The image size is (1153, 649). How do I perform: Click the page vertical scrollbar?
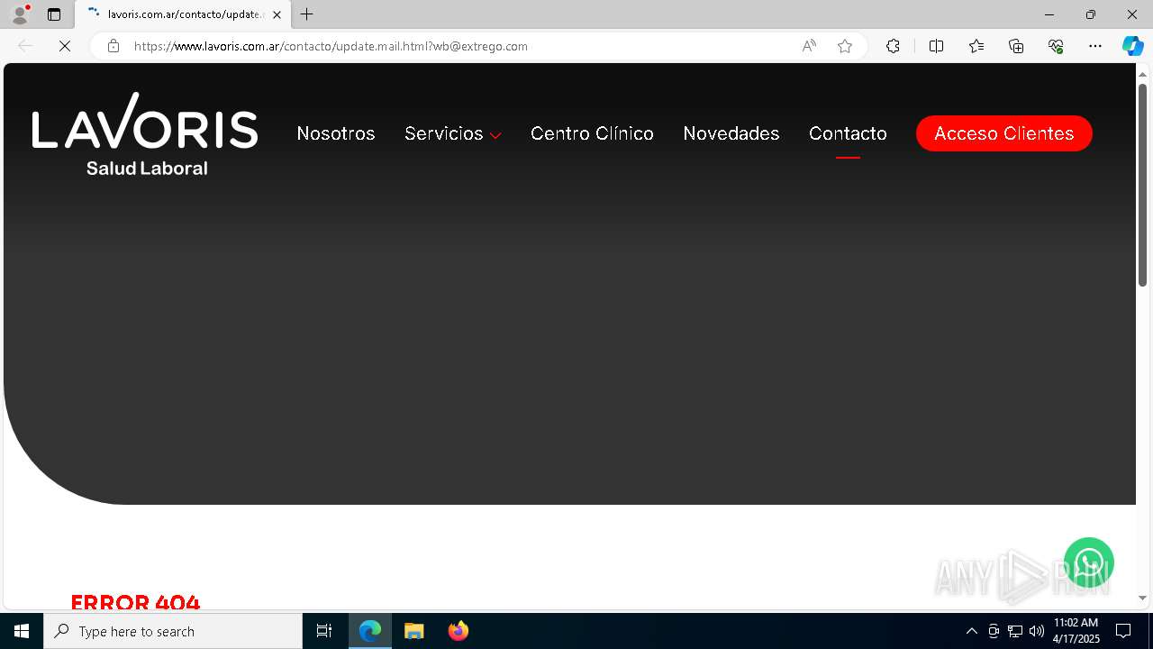click(x=1142, y=186)
